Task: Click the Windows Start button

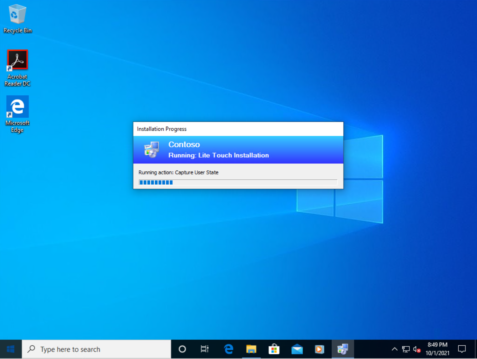Action: pos(11,349)
